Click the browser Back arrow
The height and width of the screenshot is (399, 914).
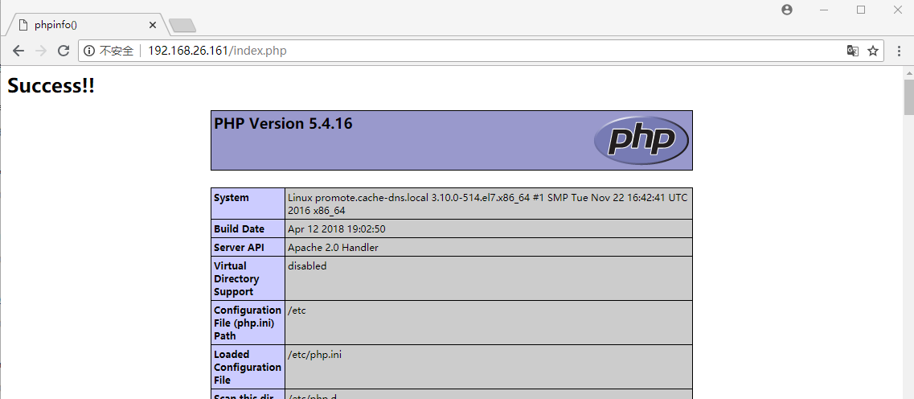[x=18, y=51]
